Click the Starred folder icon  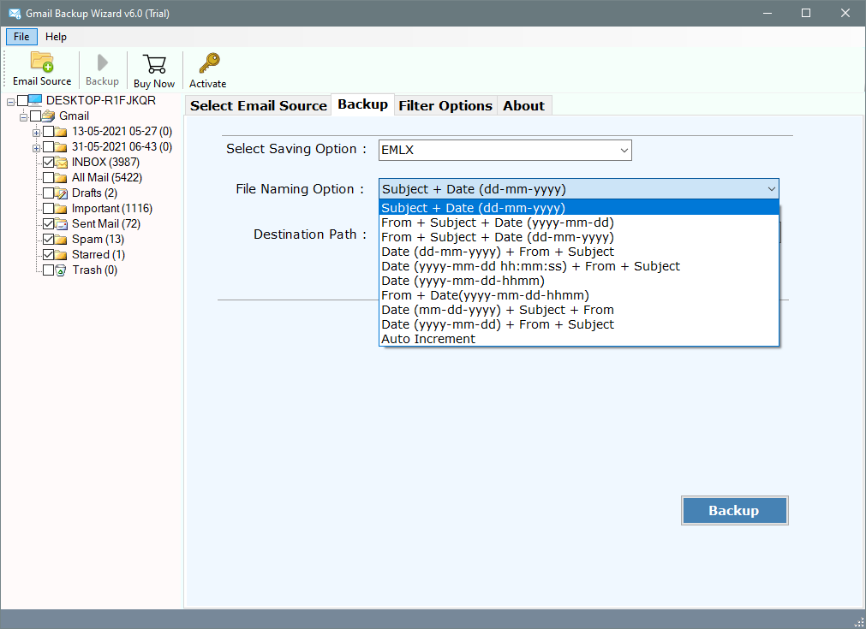click(x=61, y=255)
